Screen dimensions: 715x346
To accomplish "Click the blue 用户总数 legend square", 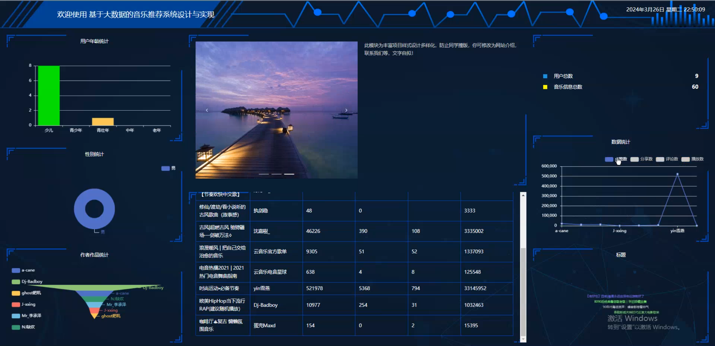I will pyautogui.click(x=545, y=76).
